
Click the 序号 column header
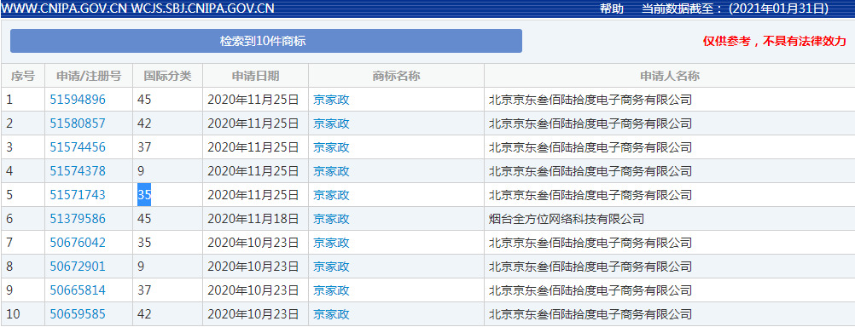(23, 76)
